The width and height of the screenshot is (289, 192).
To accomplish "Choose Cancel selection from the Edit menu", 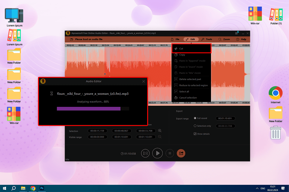I will tap(191, 98).
